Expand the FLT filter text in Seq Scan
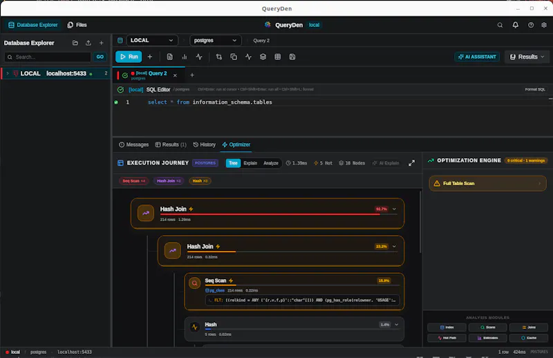Screen dimensions: 553x358 point(303,300)
